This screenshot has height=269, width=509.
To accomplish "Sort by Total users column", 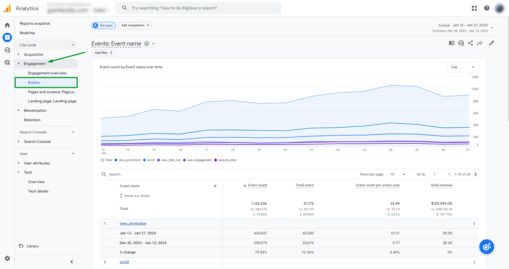I will point(305,185).
